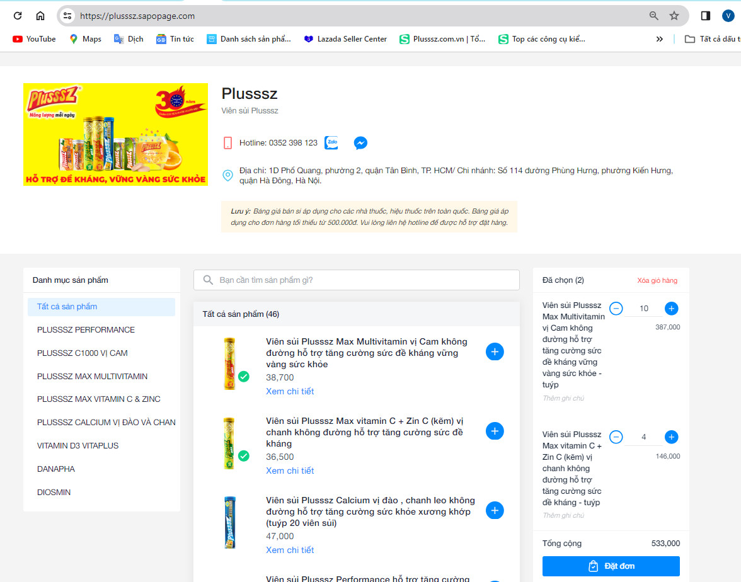Image resolution: width=741 pixels, height=582 pixels.
Task: Show more bookmarks with the double chevron
Action: pyautogui.click(x=659, y=39)
